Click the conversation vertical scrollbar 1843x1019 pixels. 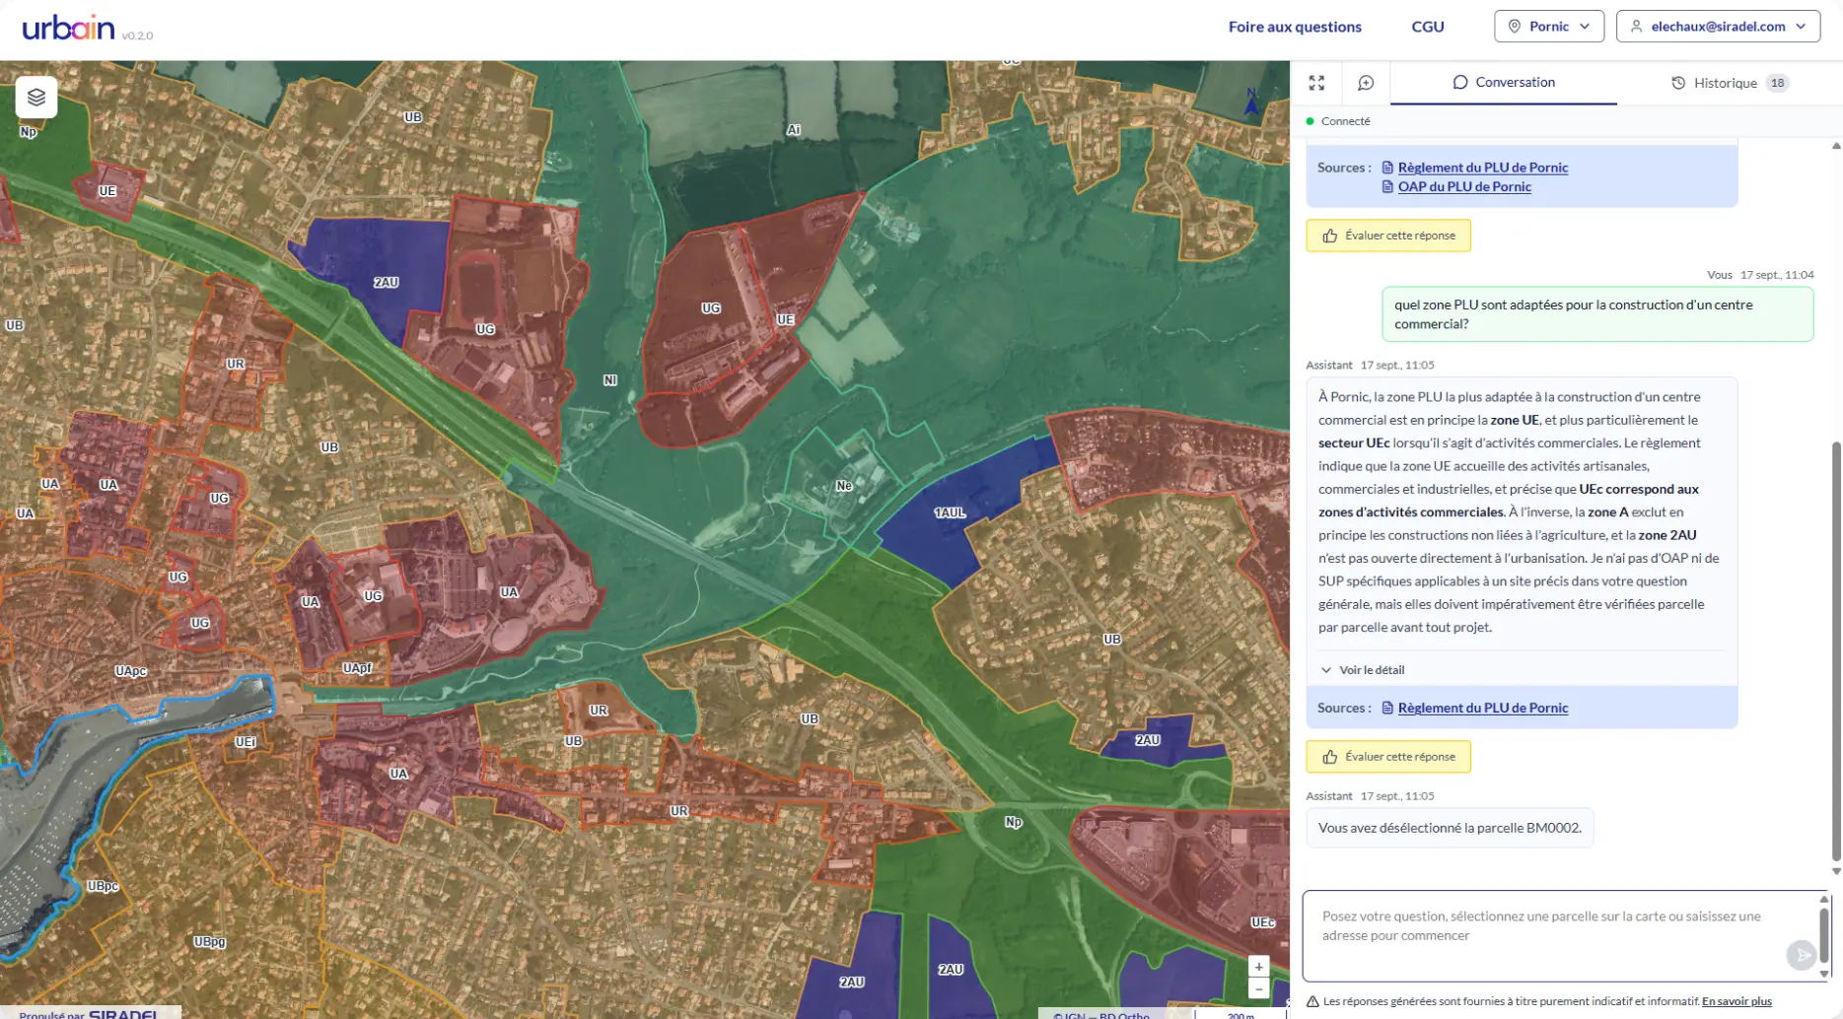point(1835,650)
